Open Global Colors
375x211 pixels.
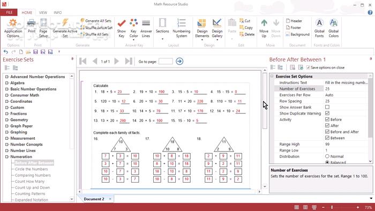(x=333, y=28)
